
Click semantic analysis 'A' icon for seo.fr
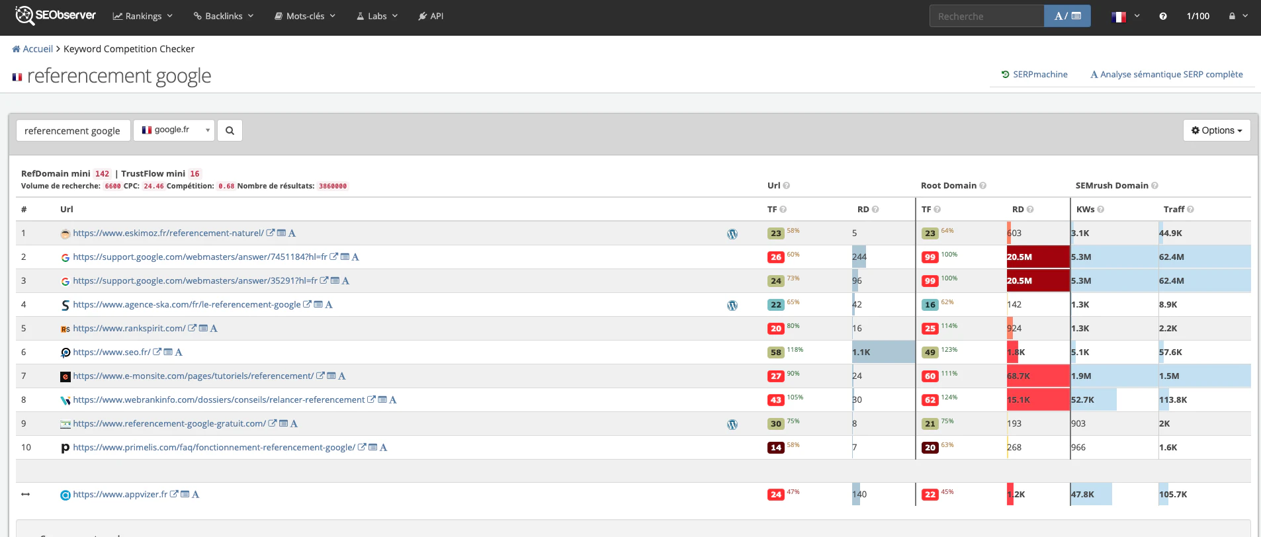coord(179,352)
